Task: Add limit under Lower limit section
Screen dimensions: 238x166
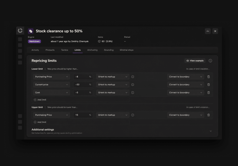Action: point(80,100)
